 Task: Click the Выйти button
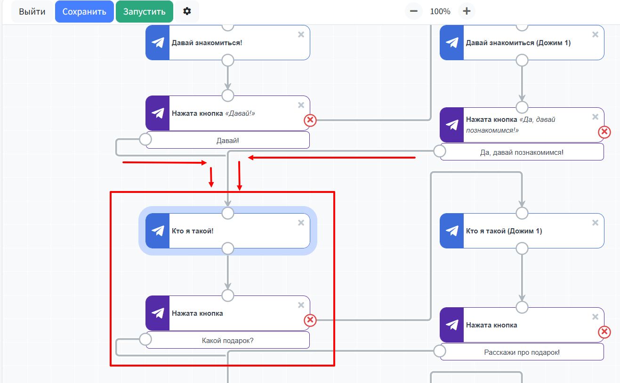[32, 12]
